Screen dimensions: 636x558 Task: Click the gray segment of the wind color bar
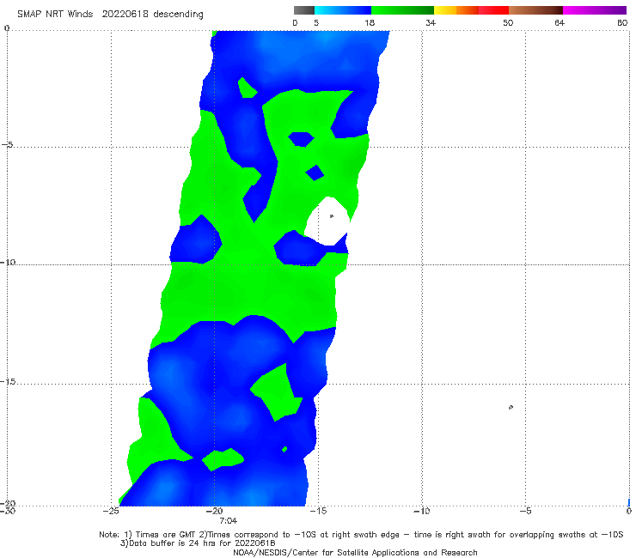[303, 10]
